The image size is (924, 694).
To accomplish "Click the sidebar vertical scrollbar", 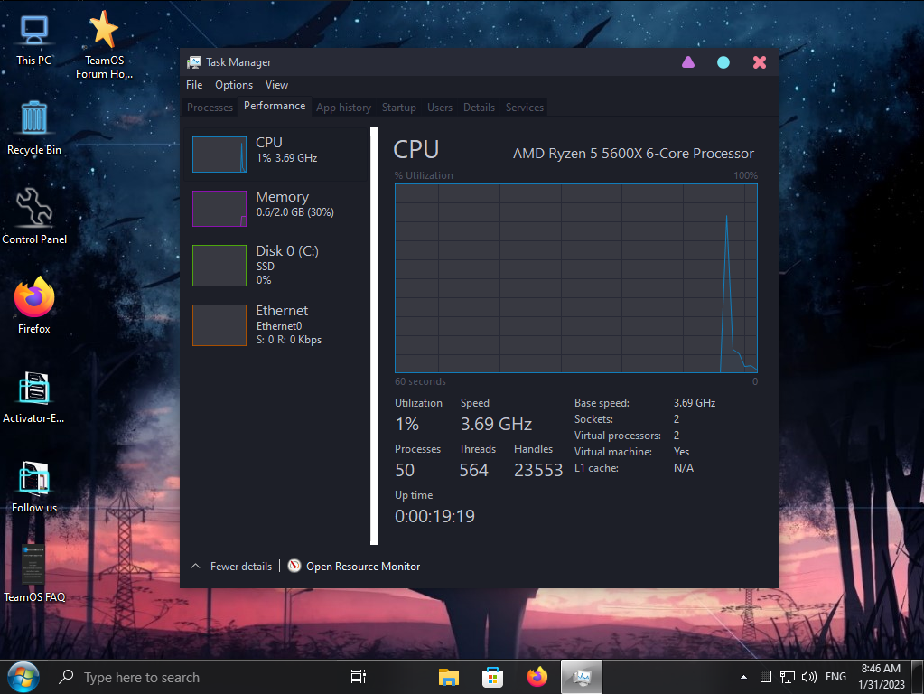I will pyautogui.click(x=374, y=336).
